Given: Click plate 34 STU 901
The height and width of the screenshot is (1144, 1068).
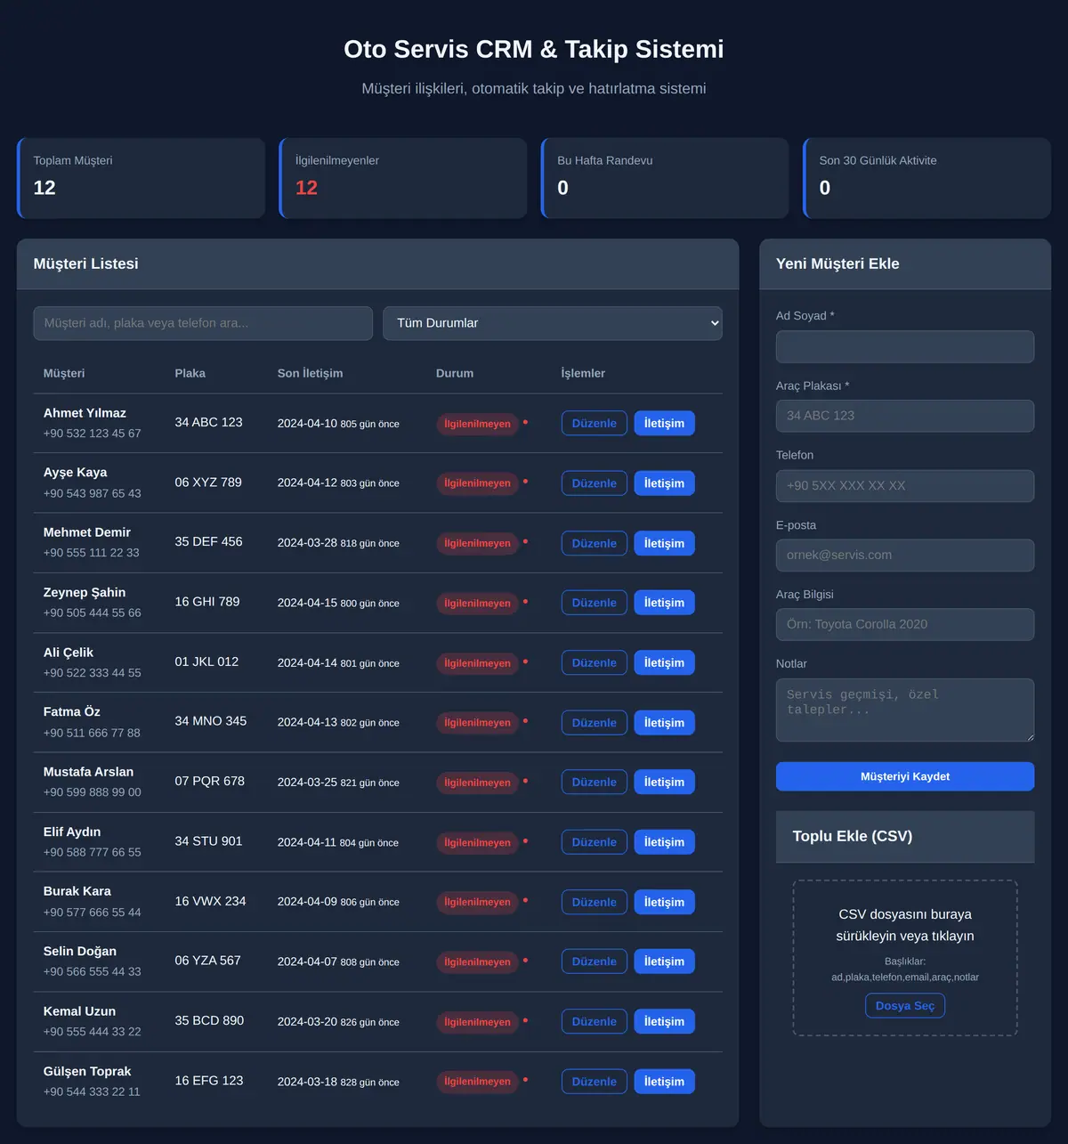Looking at the screenshot, I should click(208, 841).
